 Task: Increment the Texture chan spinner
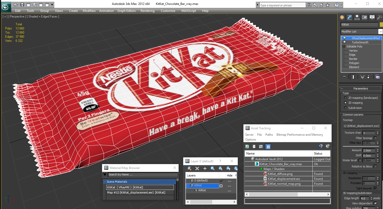pyautogui.click(x=378, y=132)
